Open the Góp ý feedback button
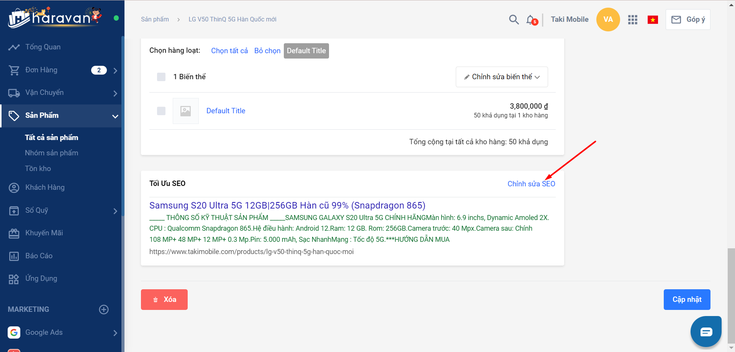Image resolution: width=735 pixels, height=352 pixels. tap(688, 20)
